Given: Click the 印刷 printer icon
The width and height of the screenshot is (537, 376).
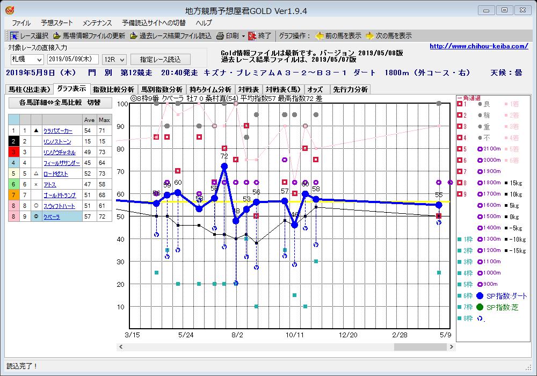Looking at the screenshot, I should click(220, 35).
